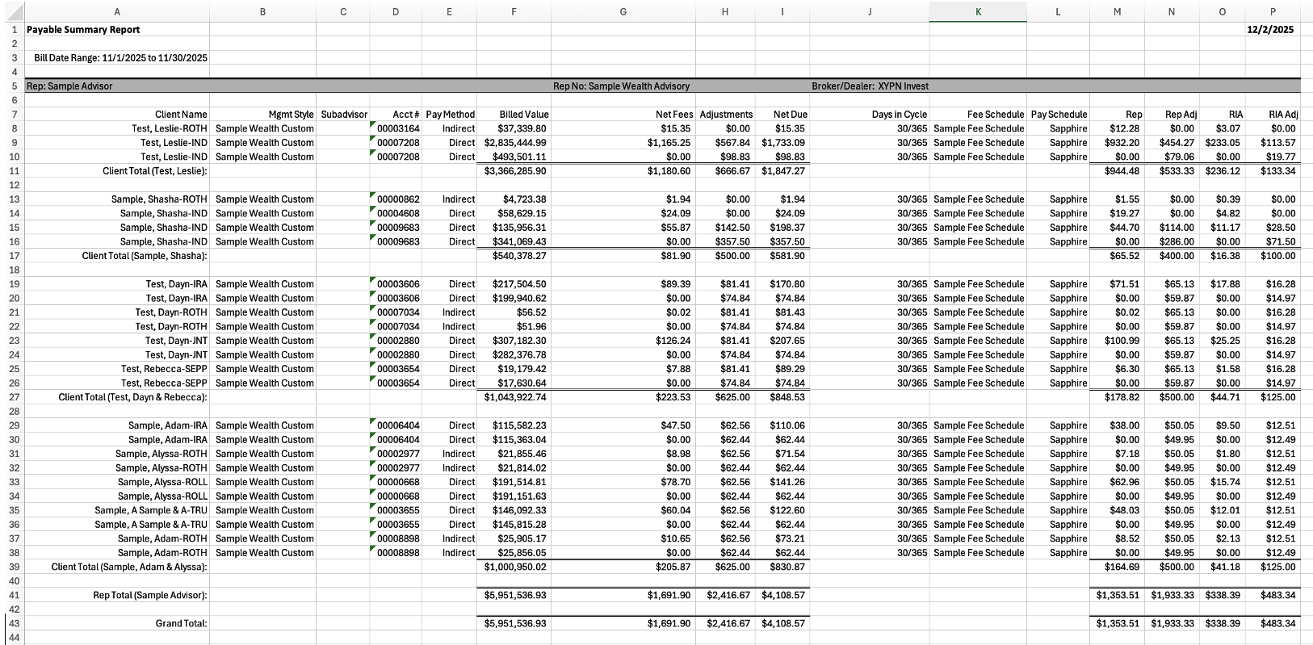Click Rep: Sample Advisor cell
This screenshot has width=1313, height=645.
coord(69,86)
